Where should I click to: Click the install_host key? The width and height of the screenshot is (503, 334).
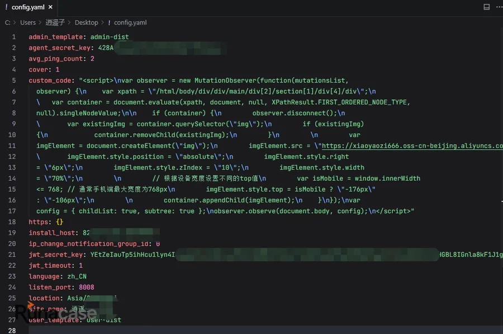pyautogui.click(x=51, y=233)
